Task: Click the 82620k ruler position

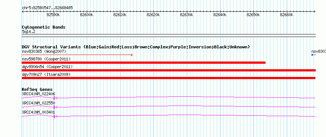Action: coord(153,15)
